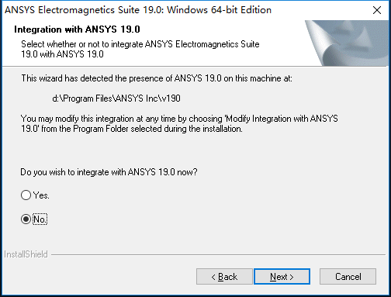Select the Yes radio button circle

tap(26, 195)
